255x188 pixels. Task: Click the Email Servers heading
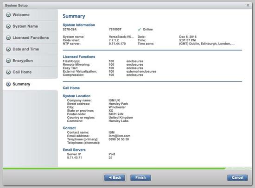coord(74,150)
